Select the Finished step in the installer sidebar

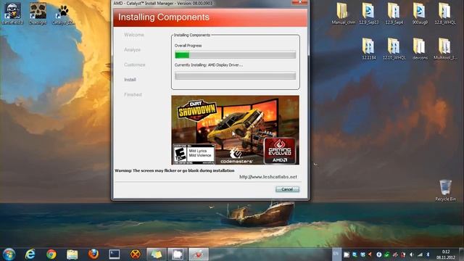click(x=133, y=95)
